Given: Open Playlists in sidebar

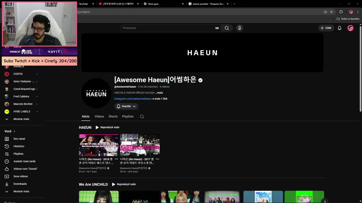Looking at the screenshot, I should (21, 154).
